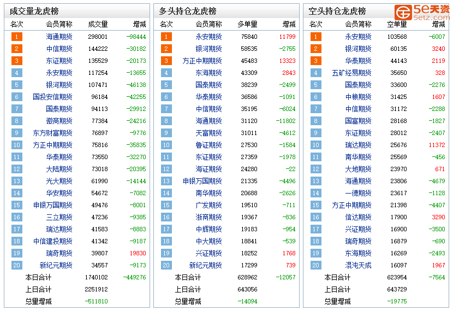This screenshot has width=453, height=310.
Task: Select the short change value 11372
Action: pos(437,145)
